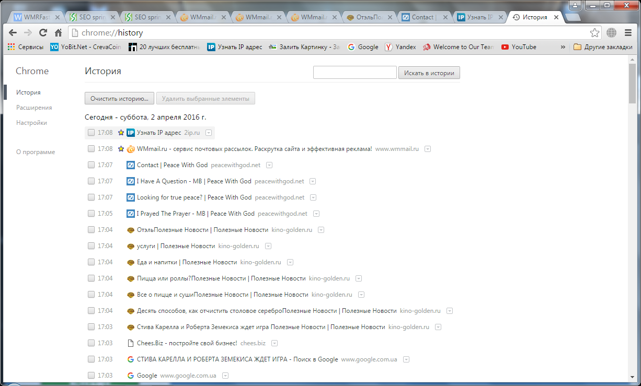Click the Искать в истории button
The height and width of the screenshot is (386, 641).
(429, 73)
